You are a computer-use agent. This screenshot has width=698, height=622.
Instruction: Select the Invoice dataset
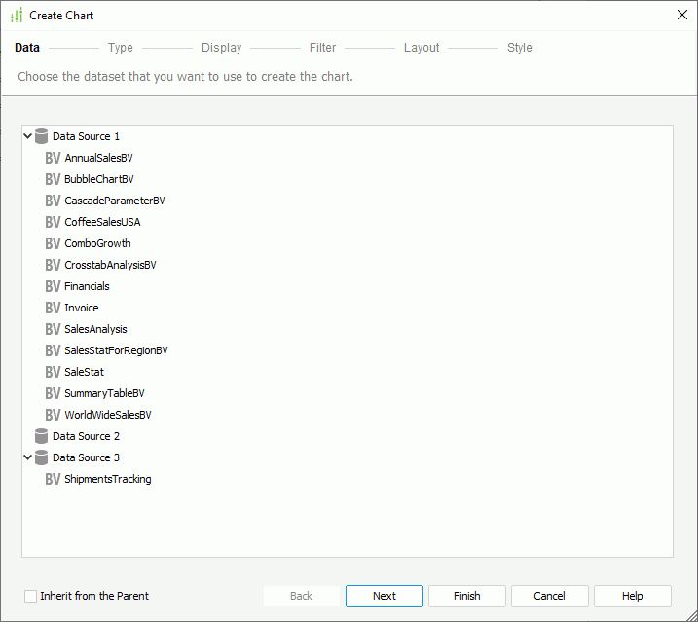coord(82,308)
